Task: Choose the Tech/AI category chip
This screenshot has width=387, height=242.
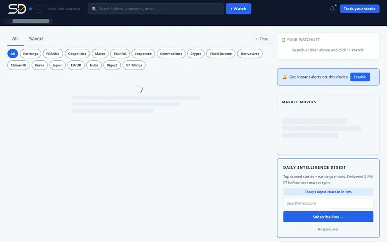Action: tap(120, 54)
